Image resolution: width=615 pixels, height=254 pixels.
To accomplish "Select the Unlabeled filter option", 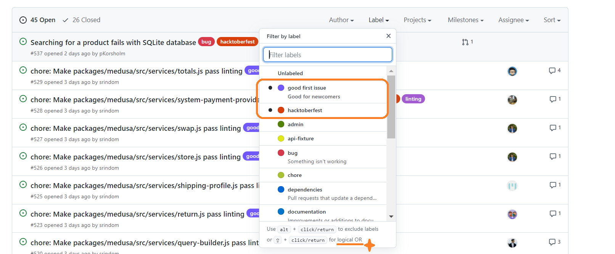I will click(323, 73).
